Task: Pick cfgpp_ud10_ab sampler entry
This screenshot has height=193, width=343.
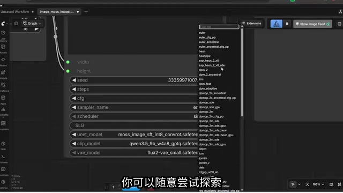Action: click(x=208, y=172)
